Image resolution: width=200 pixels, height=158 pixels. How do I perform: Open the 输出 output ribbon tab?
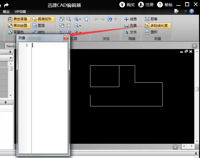[x=6, y=12]
